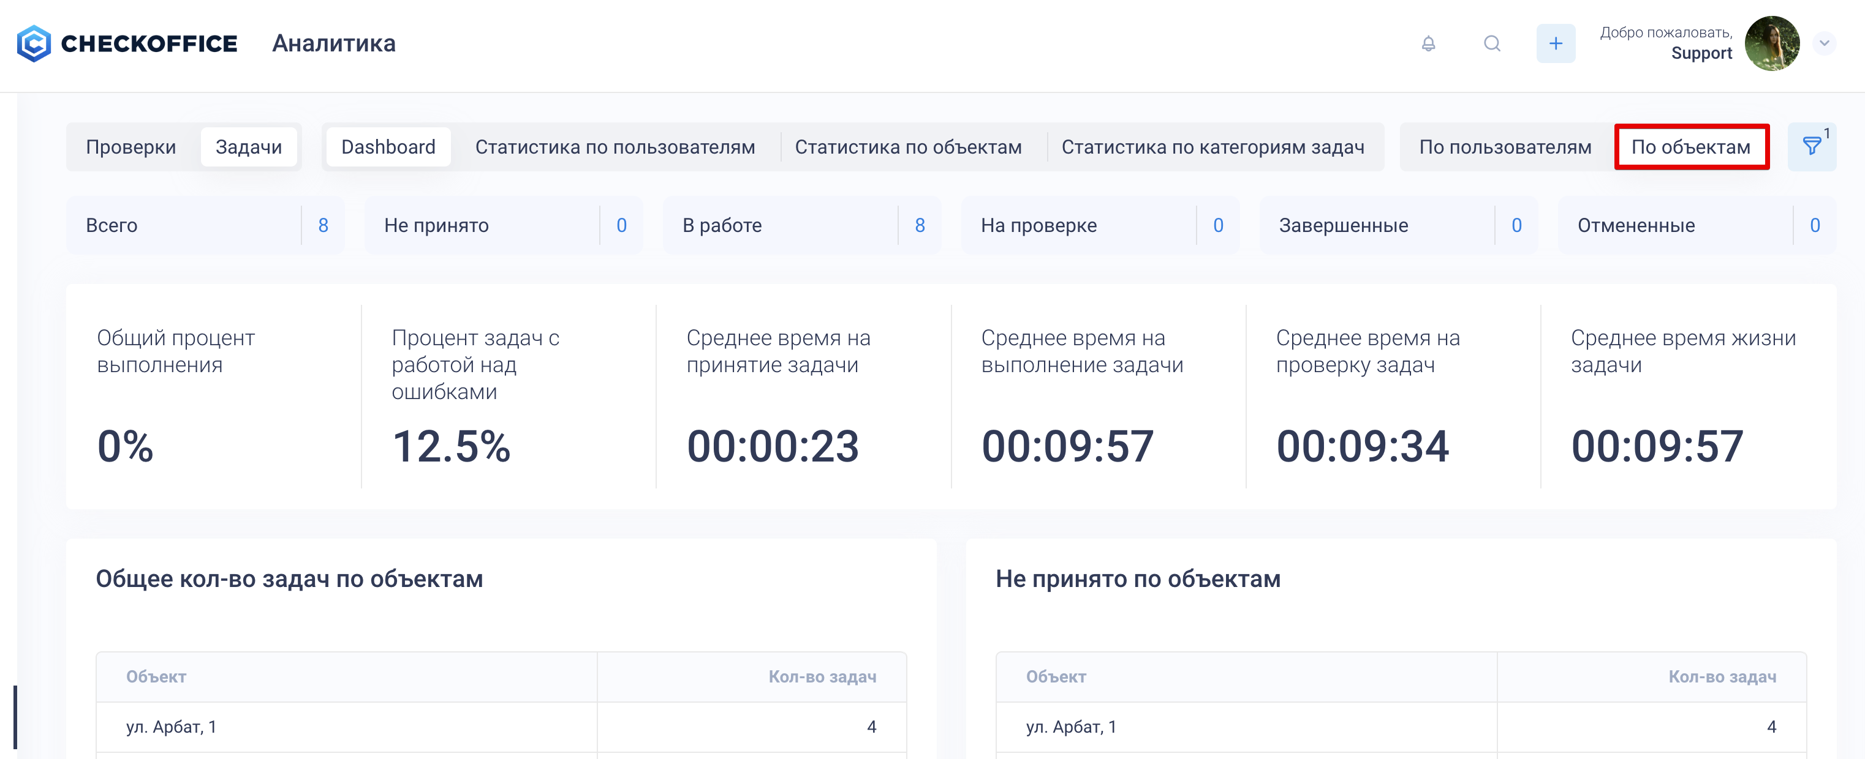Click the Не принято counter card
The height and width of the screenshot is (759, 1865).
(503, 225)
